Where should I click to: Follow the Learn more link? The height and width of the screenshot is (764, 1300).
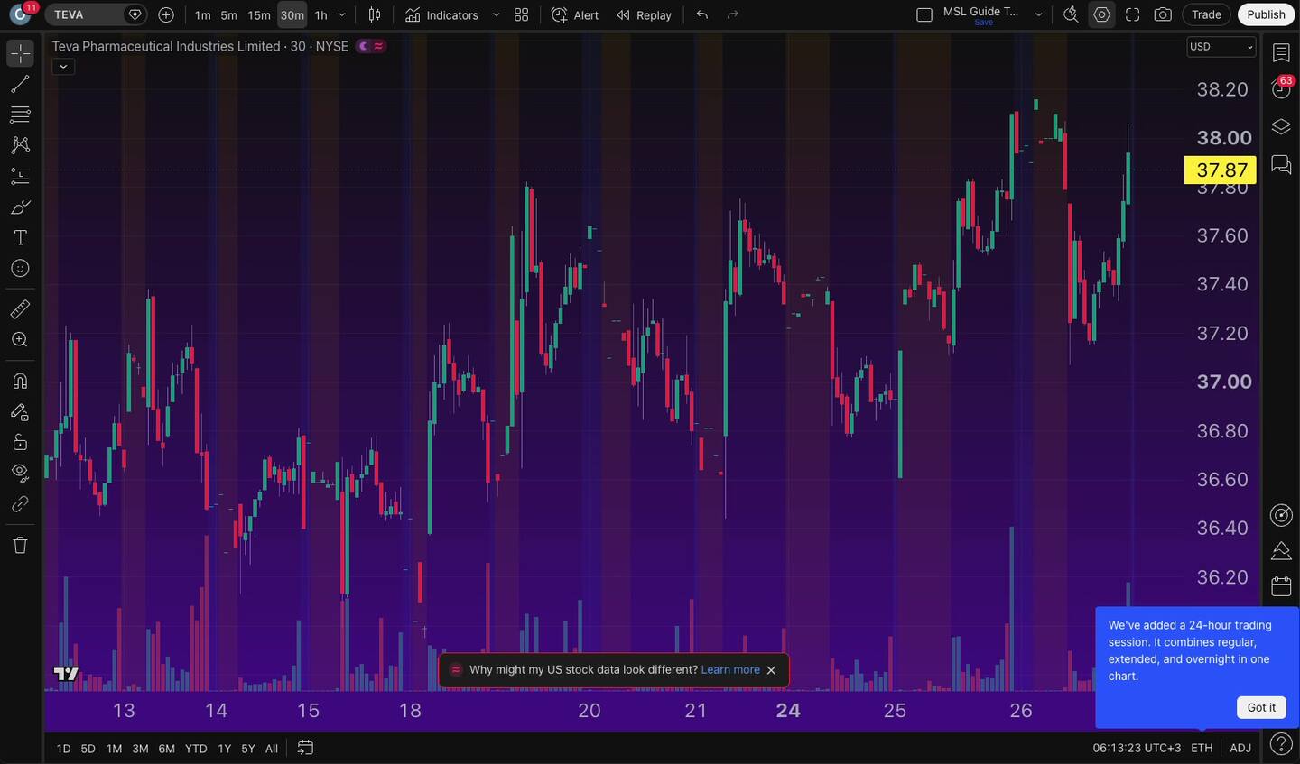pyautogui.click(x=730, y=670)
